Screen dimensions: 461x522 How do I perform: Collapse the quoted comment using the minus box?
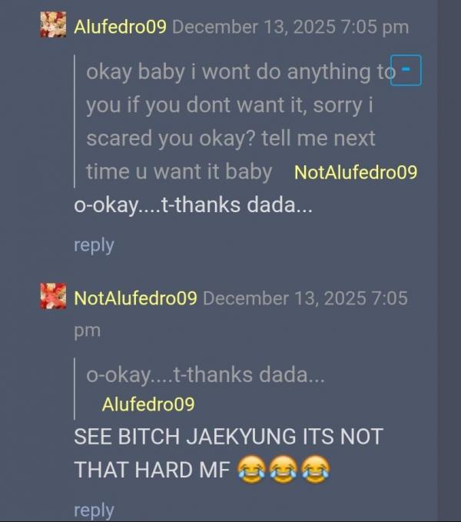pyautogui.click(x=406, y=70)
